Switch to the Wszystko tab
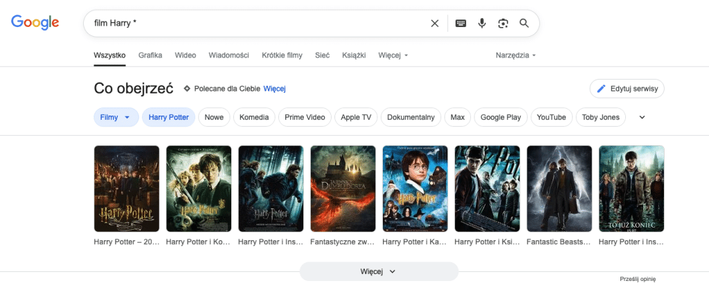Viewport: 709px width, 290px height. pos(109,55)
